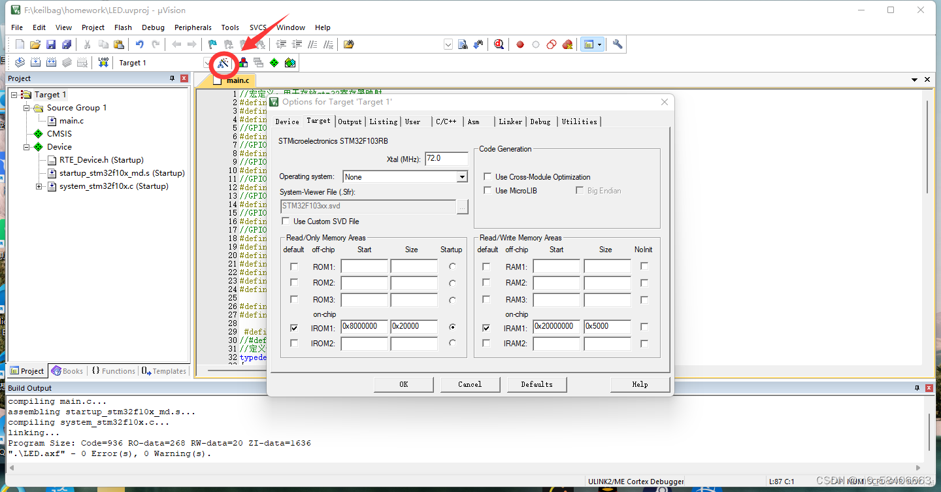
Task: Select the ROM1 Startup radio button
Action: tap(453, 267)
